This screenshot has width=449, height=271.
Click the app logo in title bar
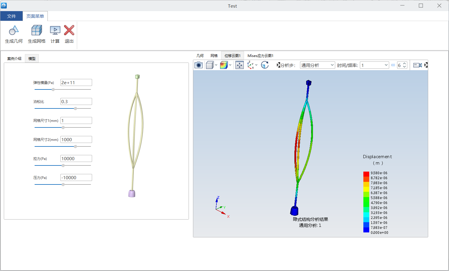click(4, 6)
